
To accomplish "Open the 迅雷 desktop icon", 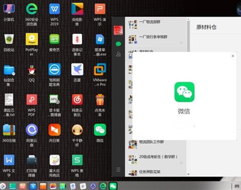I will [x=77, y=73].
